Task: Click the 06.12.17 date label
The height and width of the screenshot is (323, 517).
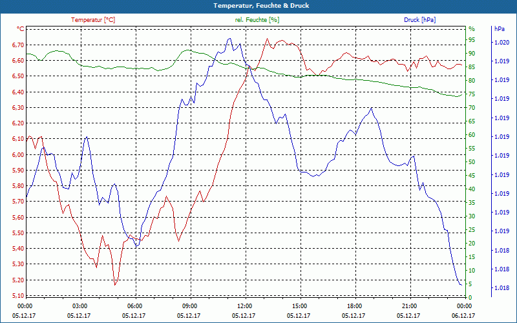Action: coord(463,315)
